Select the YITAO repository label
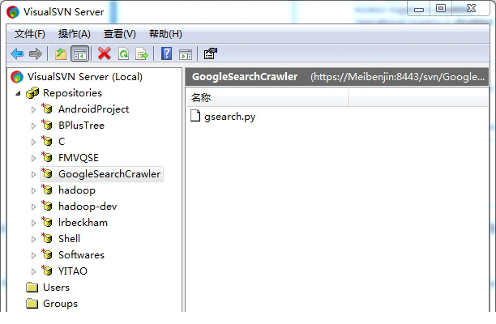496x324 pixels. tap(73, 271)
